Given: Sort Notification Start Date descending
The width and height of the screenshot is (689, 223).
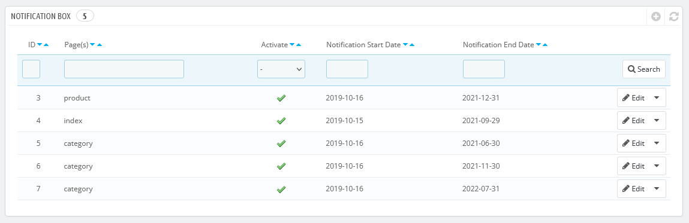Looking at the screenshot, I should [405, 45].
